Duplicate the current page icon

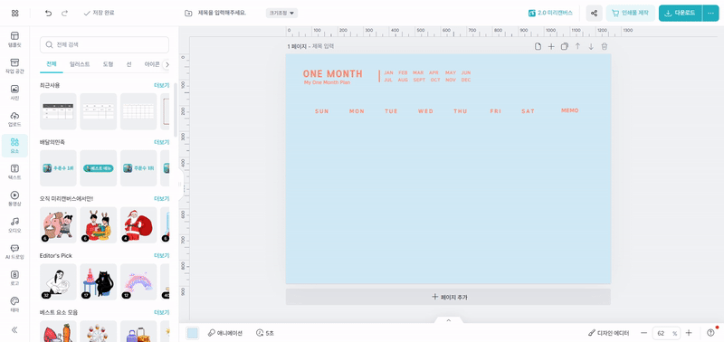(x=564, y=47)
